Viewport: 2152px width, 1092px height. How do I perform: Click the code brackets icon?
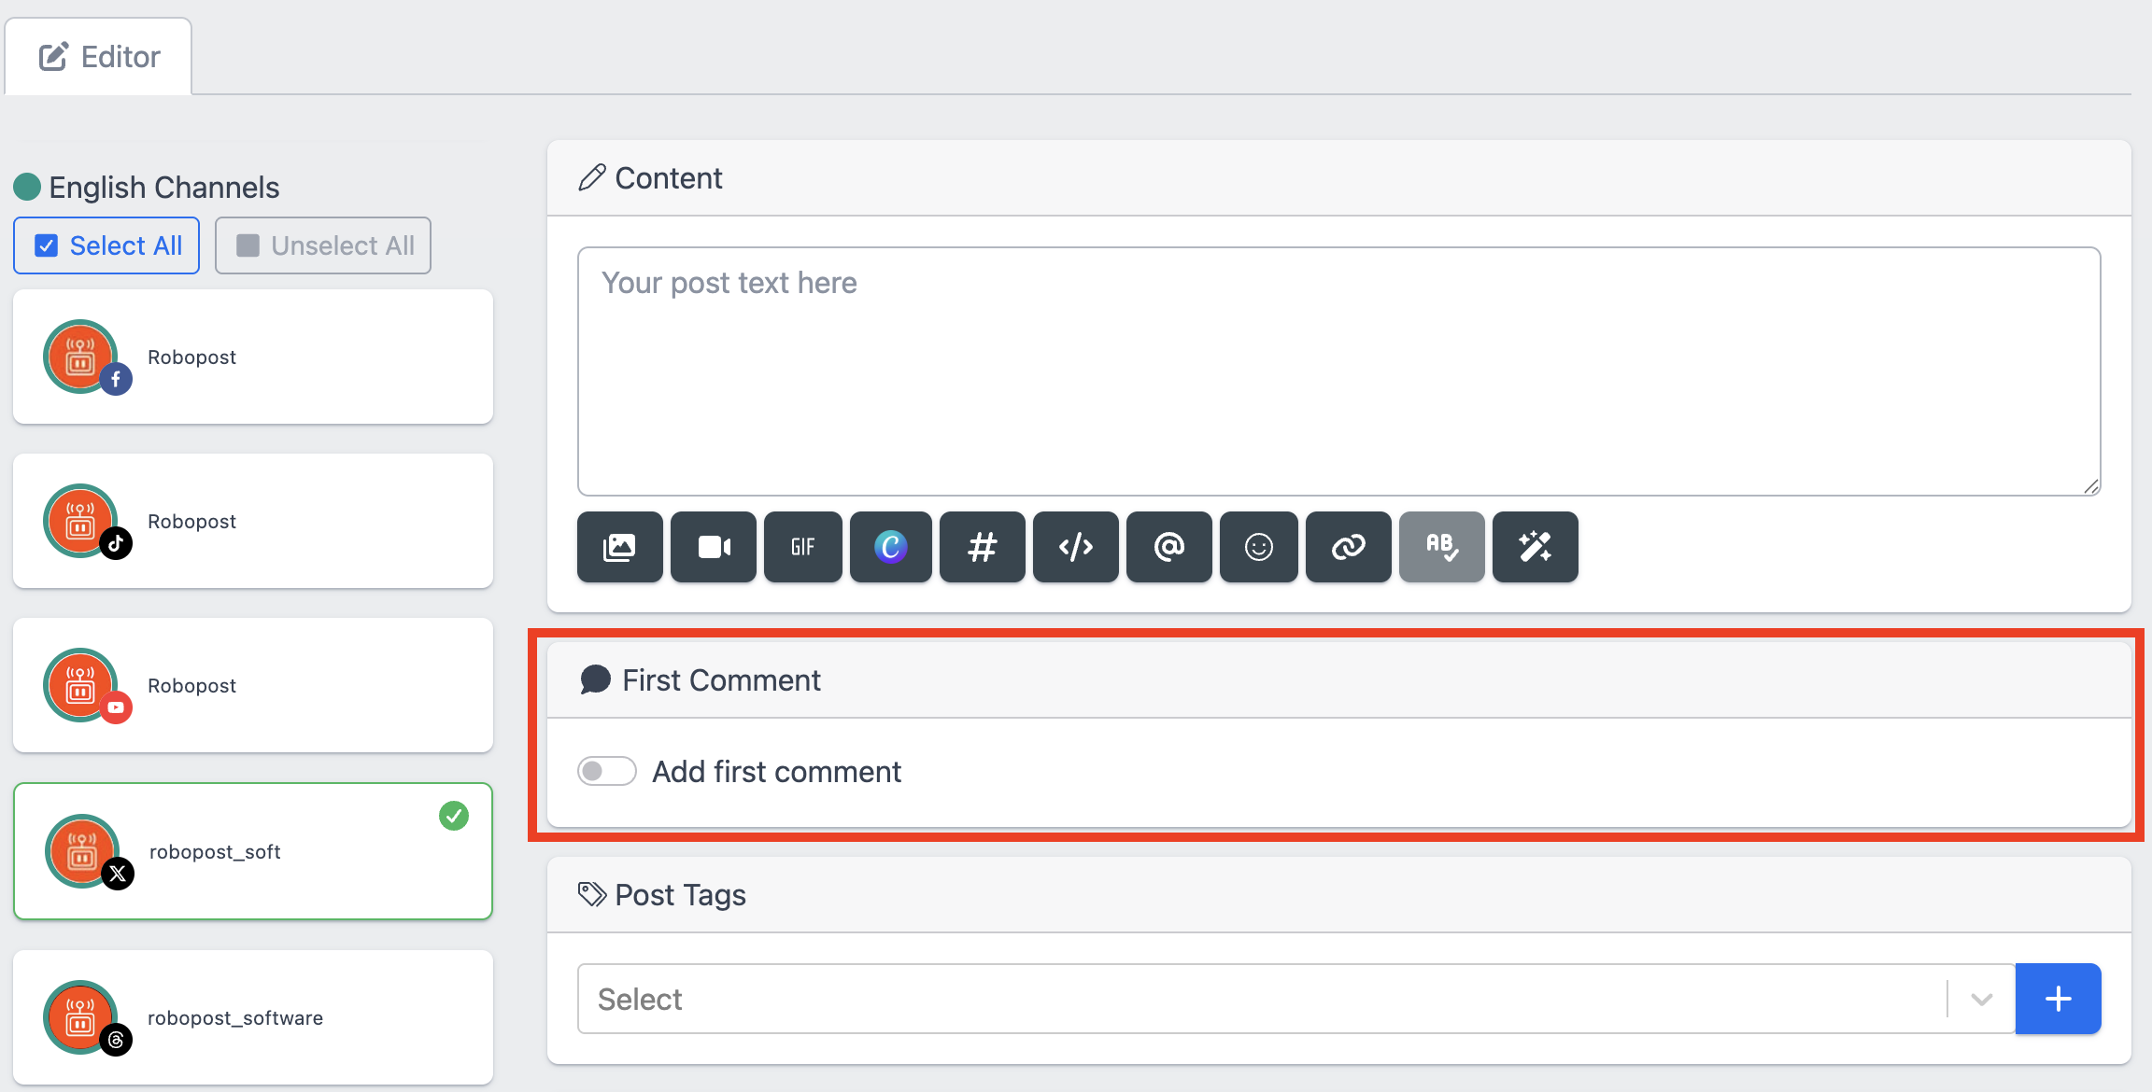[1076, 547]
